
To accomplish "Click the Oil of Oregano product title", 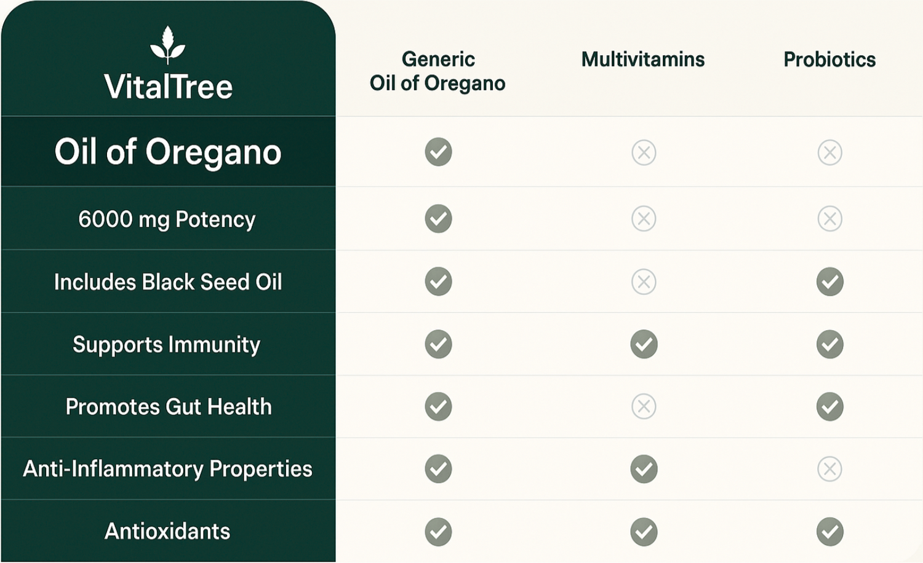I will point(167,152).
